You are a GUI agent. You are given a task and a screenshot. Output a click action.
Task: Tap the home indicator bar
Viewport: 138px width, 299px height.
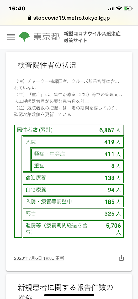click(69, 295)
